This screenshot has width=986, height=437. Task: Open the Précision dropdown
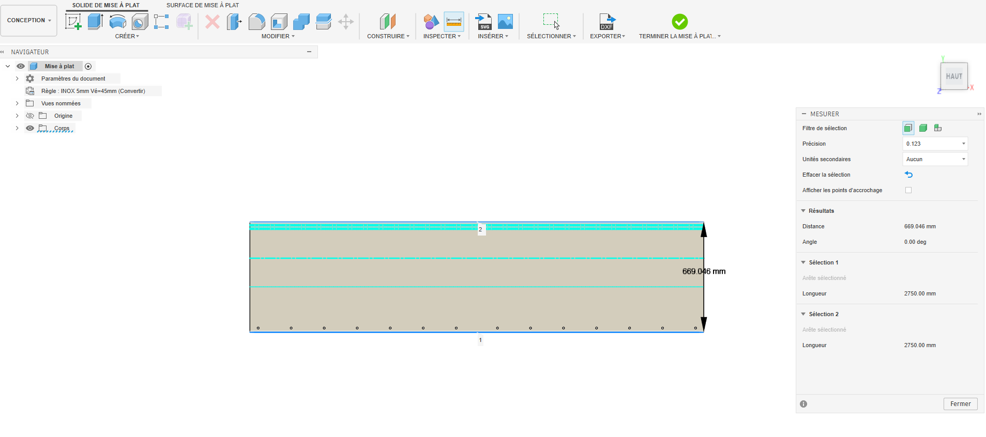(935, 144)
